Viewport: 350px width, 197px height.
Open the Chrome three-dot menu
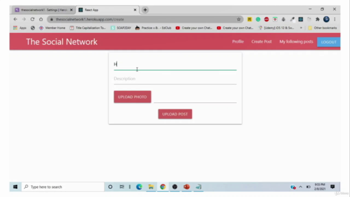(335, 19)
